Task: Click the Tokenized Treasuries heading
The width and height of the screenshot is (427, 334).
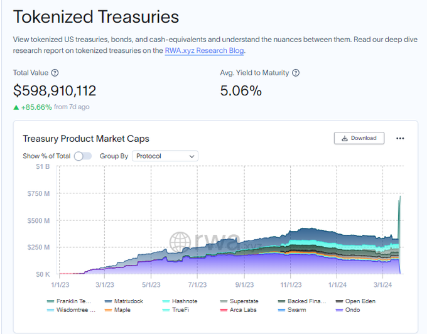Action: [x=96, y=17]
